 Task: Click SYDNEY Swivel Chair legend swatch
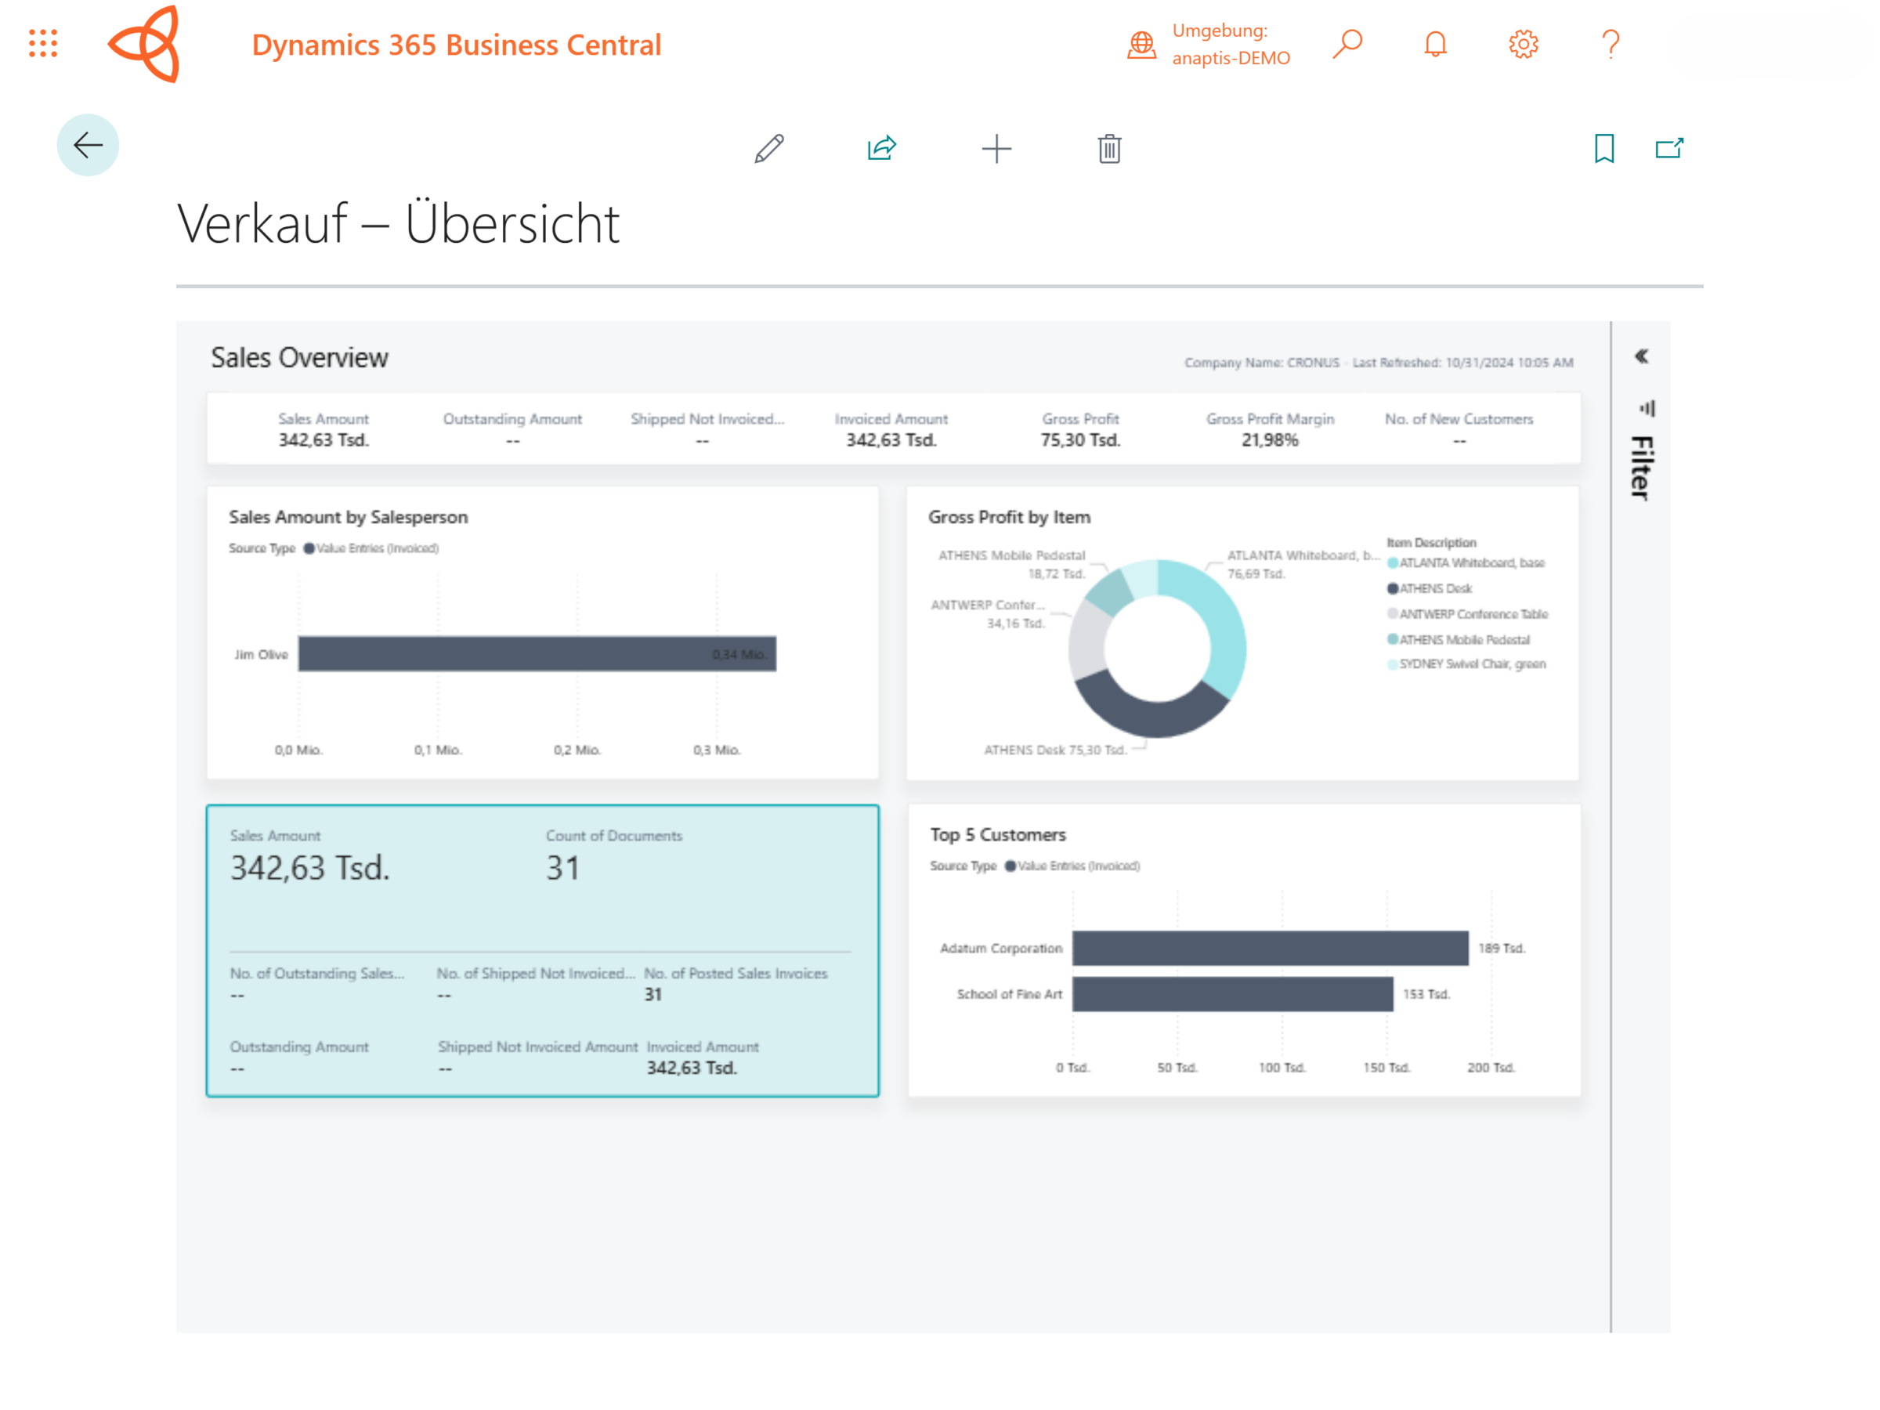[1392, 663]
